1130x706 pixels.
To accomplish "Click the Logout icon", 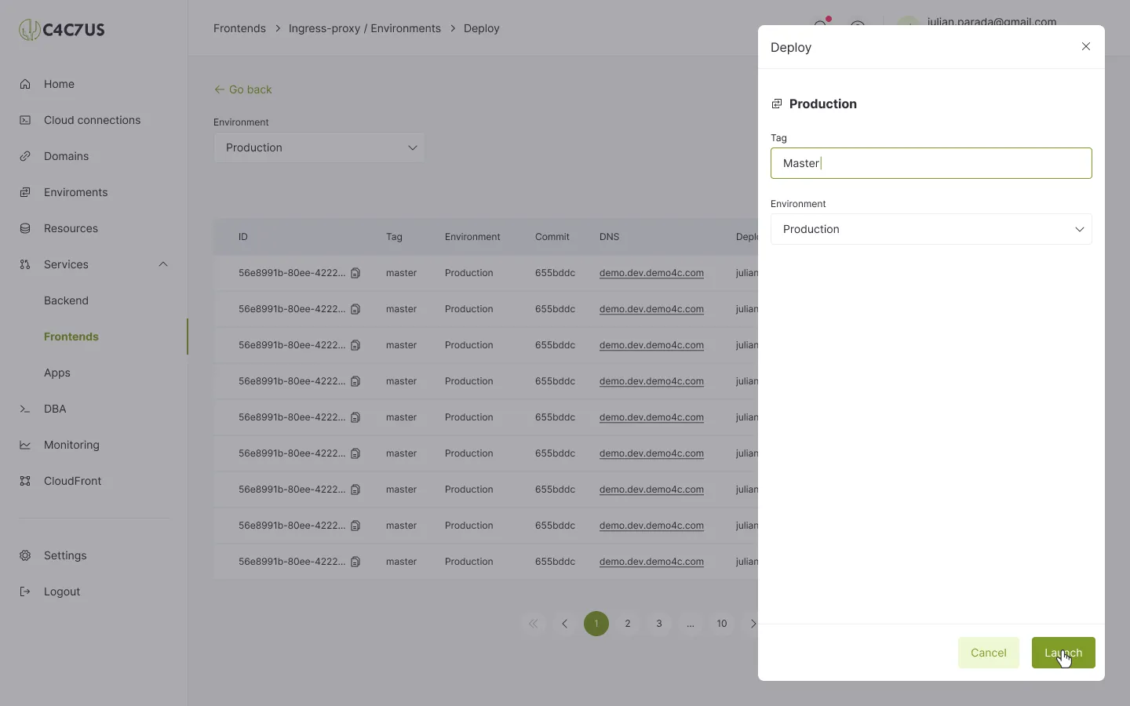I will tap(25, 591).
